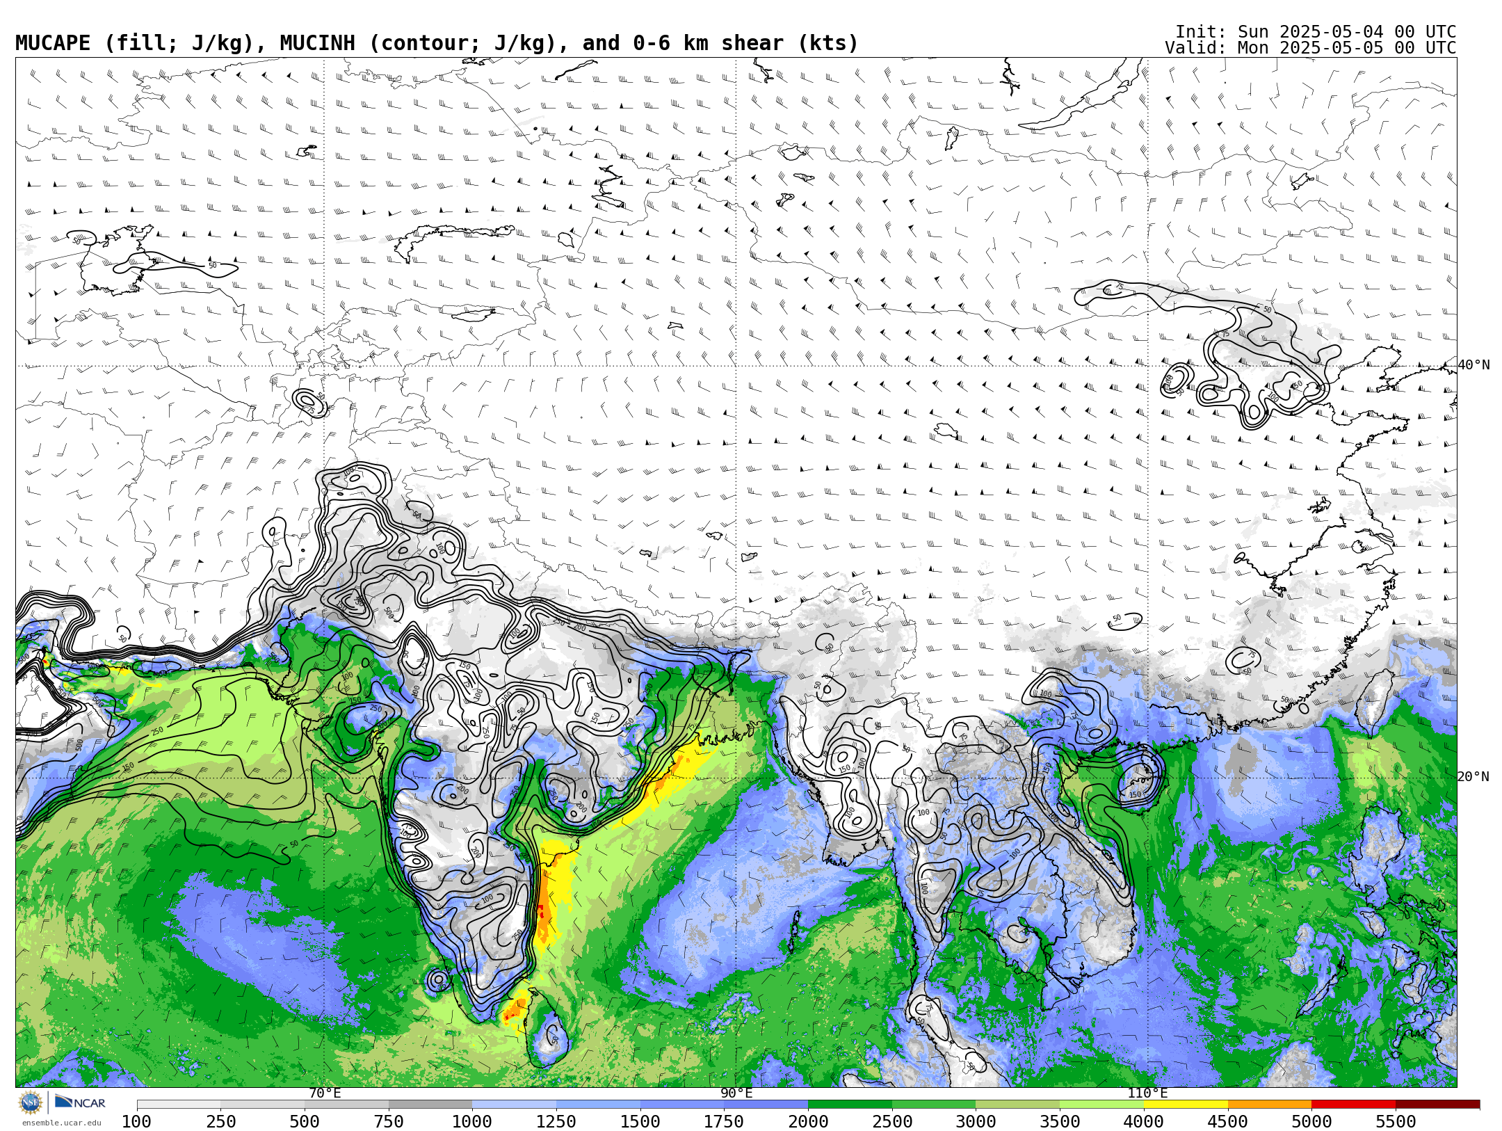Click the 2000 label under the color scale

[x=808, y=1121]
